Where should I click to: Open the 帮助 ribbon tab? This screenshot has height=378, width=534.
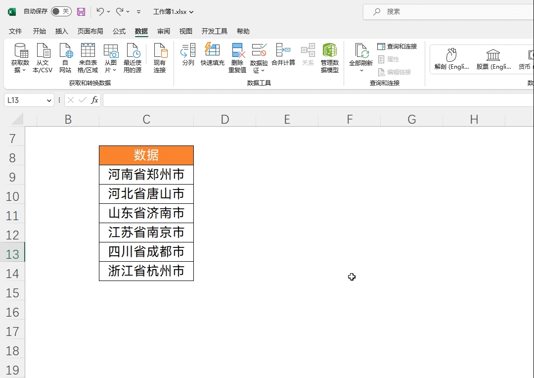click(x=243, y=31)
